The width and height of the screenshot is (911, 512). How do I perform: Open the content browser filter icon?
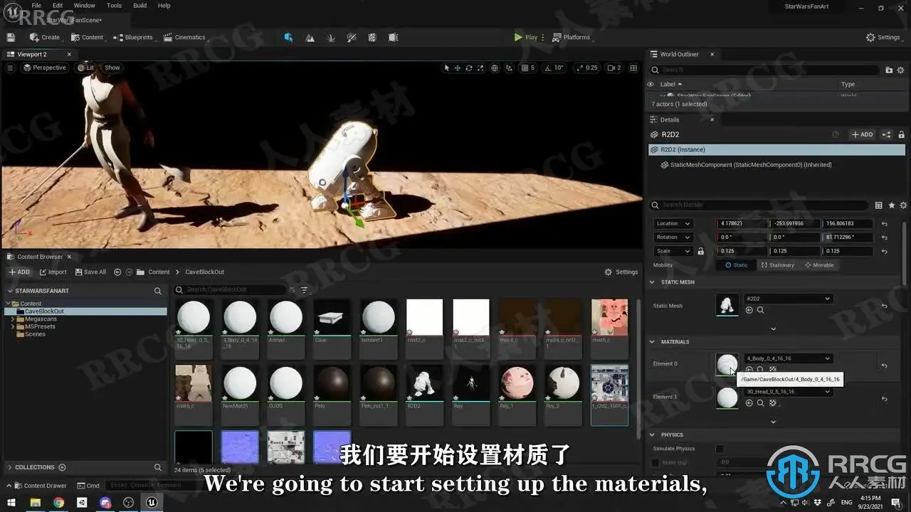point(304,290)
